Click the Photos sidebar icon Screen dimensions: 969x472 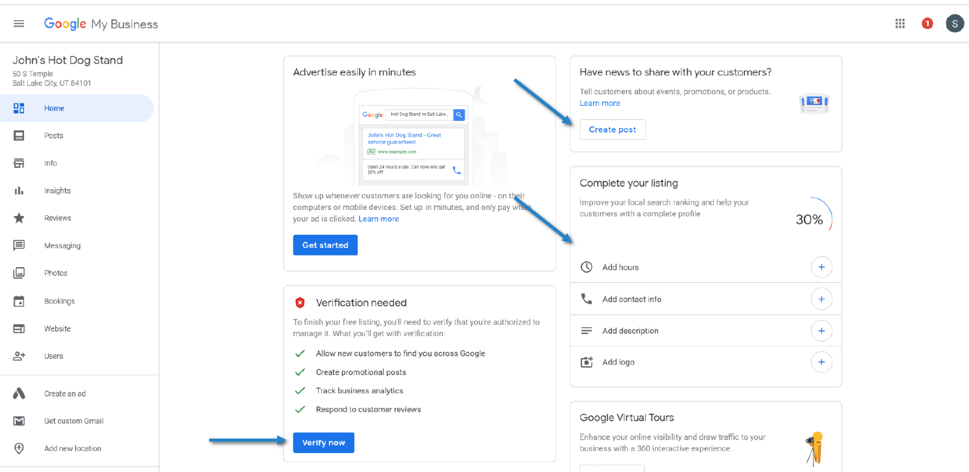[19, 273]
